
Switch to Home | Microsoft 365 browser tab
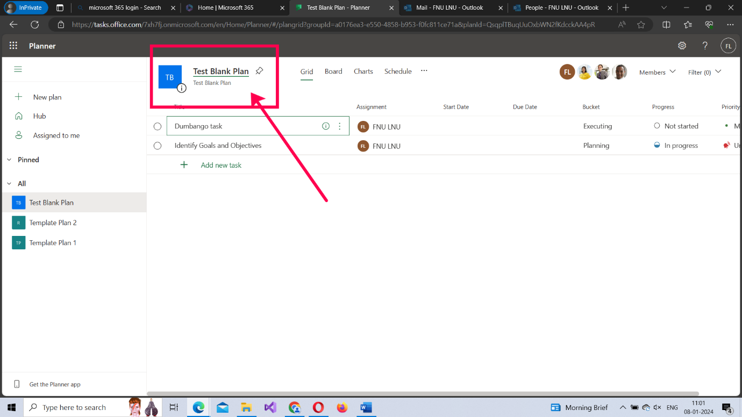coord(236,8)
